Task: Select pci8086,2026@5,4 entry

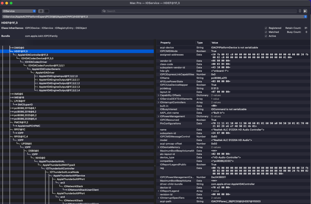Action: [26, 119]
